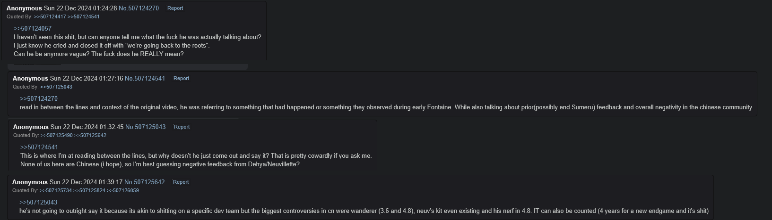This screenshot has height=220, width=772.
Task: Report the post from 01:32:45
Action: [182, 127]
